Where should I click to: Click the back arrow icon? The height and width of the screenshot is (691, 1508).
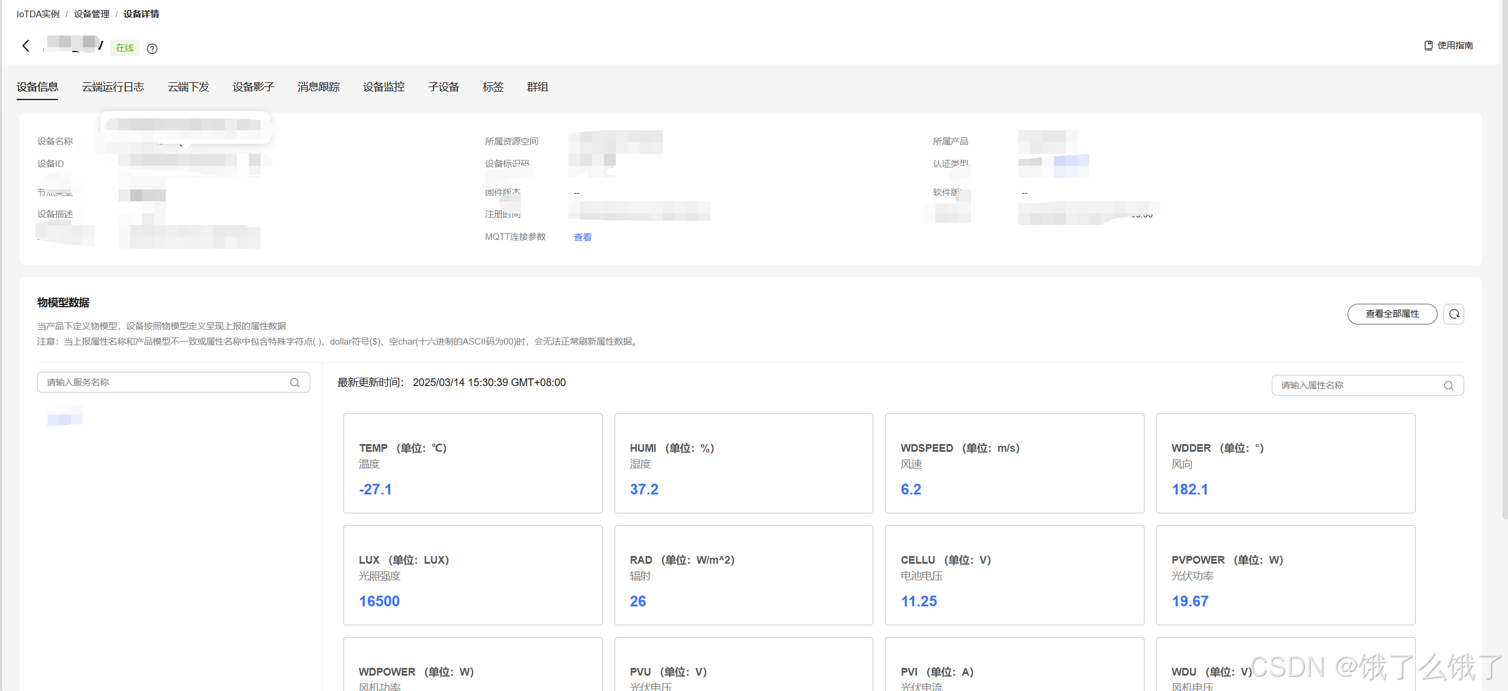click(x=25, y=46)
